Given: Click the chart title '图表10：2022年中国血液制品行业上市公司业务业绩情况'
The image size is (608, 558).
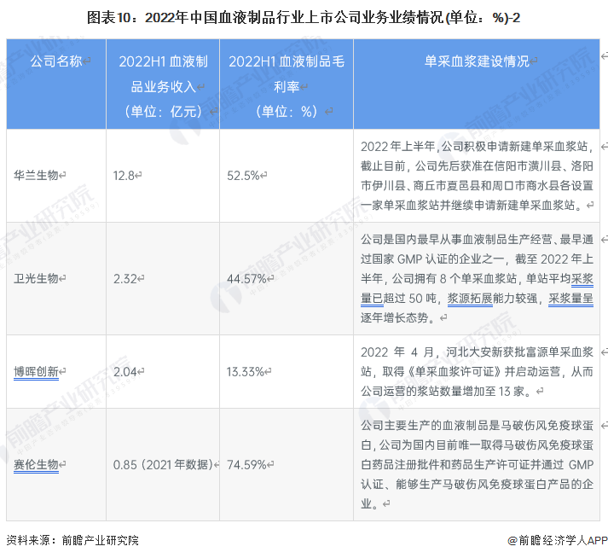Looking at the screenshot, I should pos(304,18).
